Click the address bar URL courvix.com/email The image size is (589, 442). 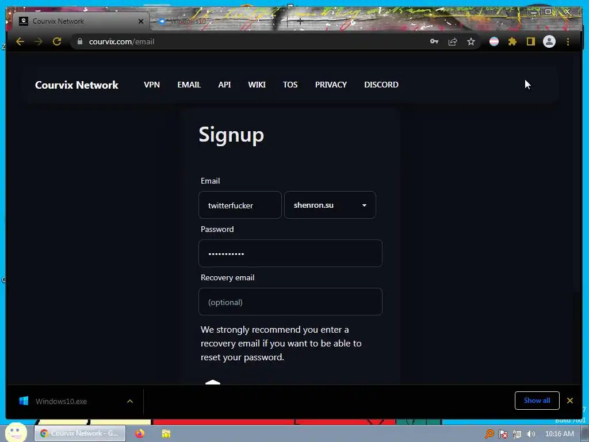pos(121,41)
